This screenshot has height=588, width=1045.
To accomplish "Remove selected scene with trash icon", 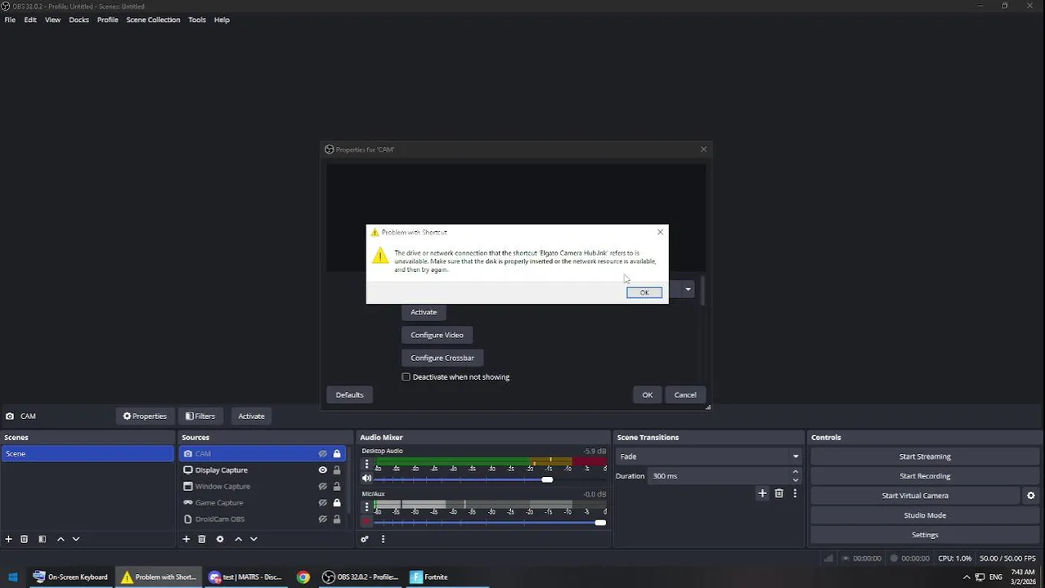I will point(25,539).
